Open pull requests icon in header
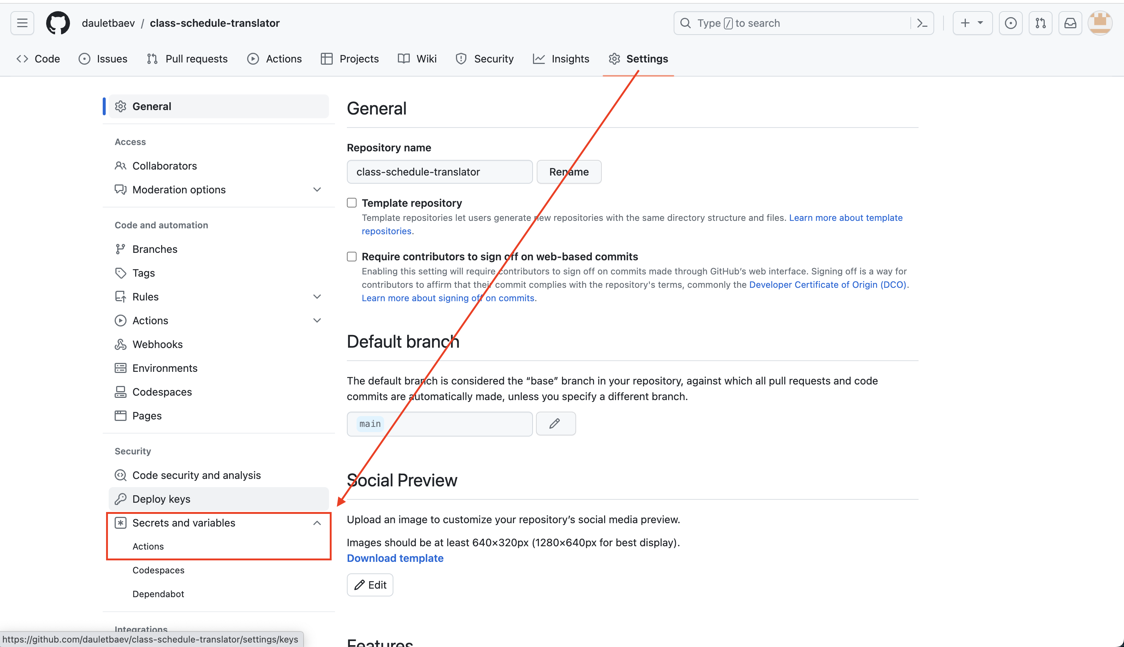Viewport: 1124px width, 647px height. (x=1040, y=23)
